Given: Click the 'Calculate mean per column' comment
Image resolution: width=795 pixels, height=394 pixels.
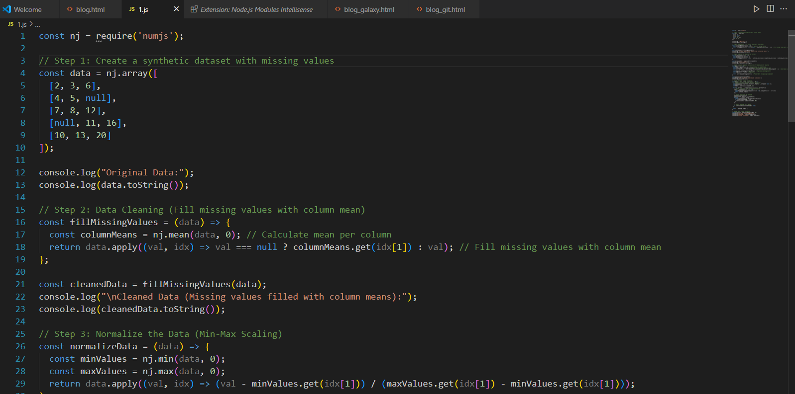Looking at the screenshot, I should point(319,235).
